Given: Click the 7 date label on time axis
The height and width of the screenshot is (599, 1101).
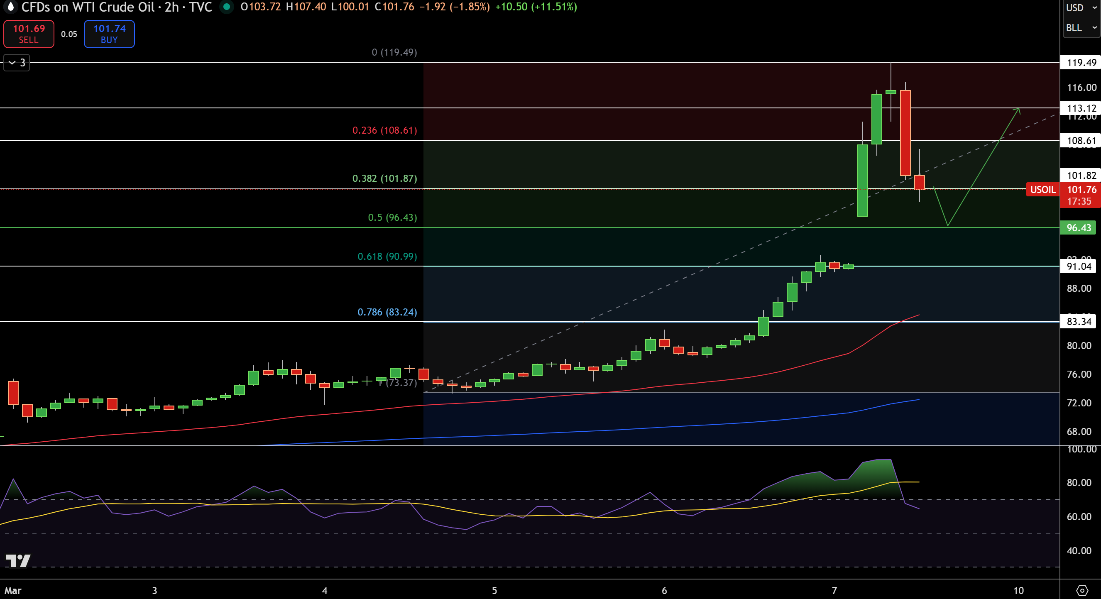Looking at the screenshot, I should [834, 590].
